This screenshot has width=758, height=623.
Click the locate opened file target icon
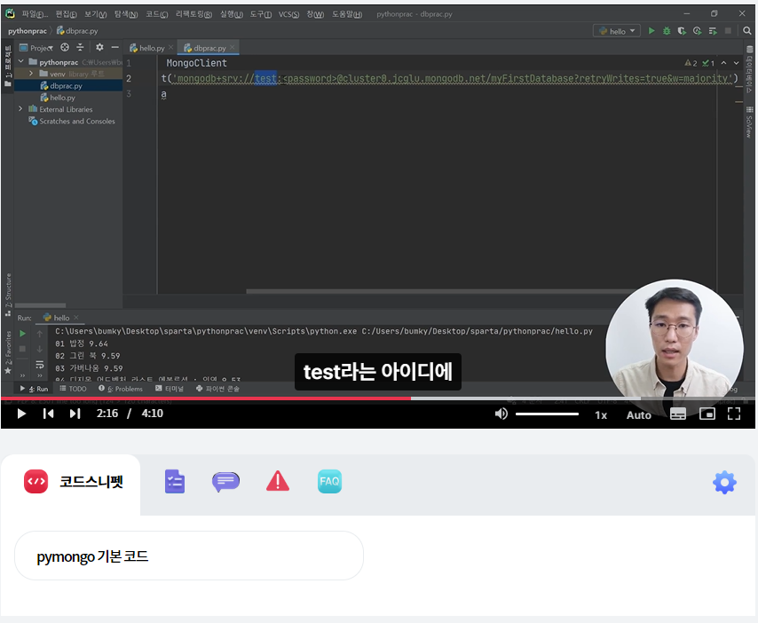point(65,47)
